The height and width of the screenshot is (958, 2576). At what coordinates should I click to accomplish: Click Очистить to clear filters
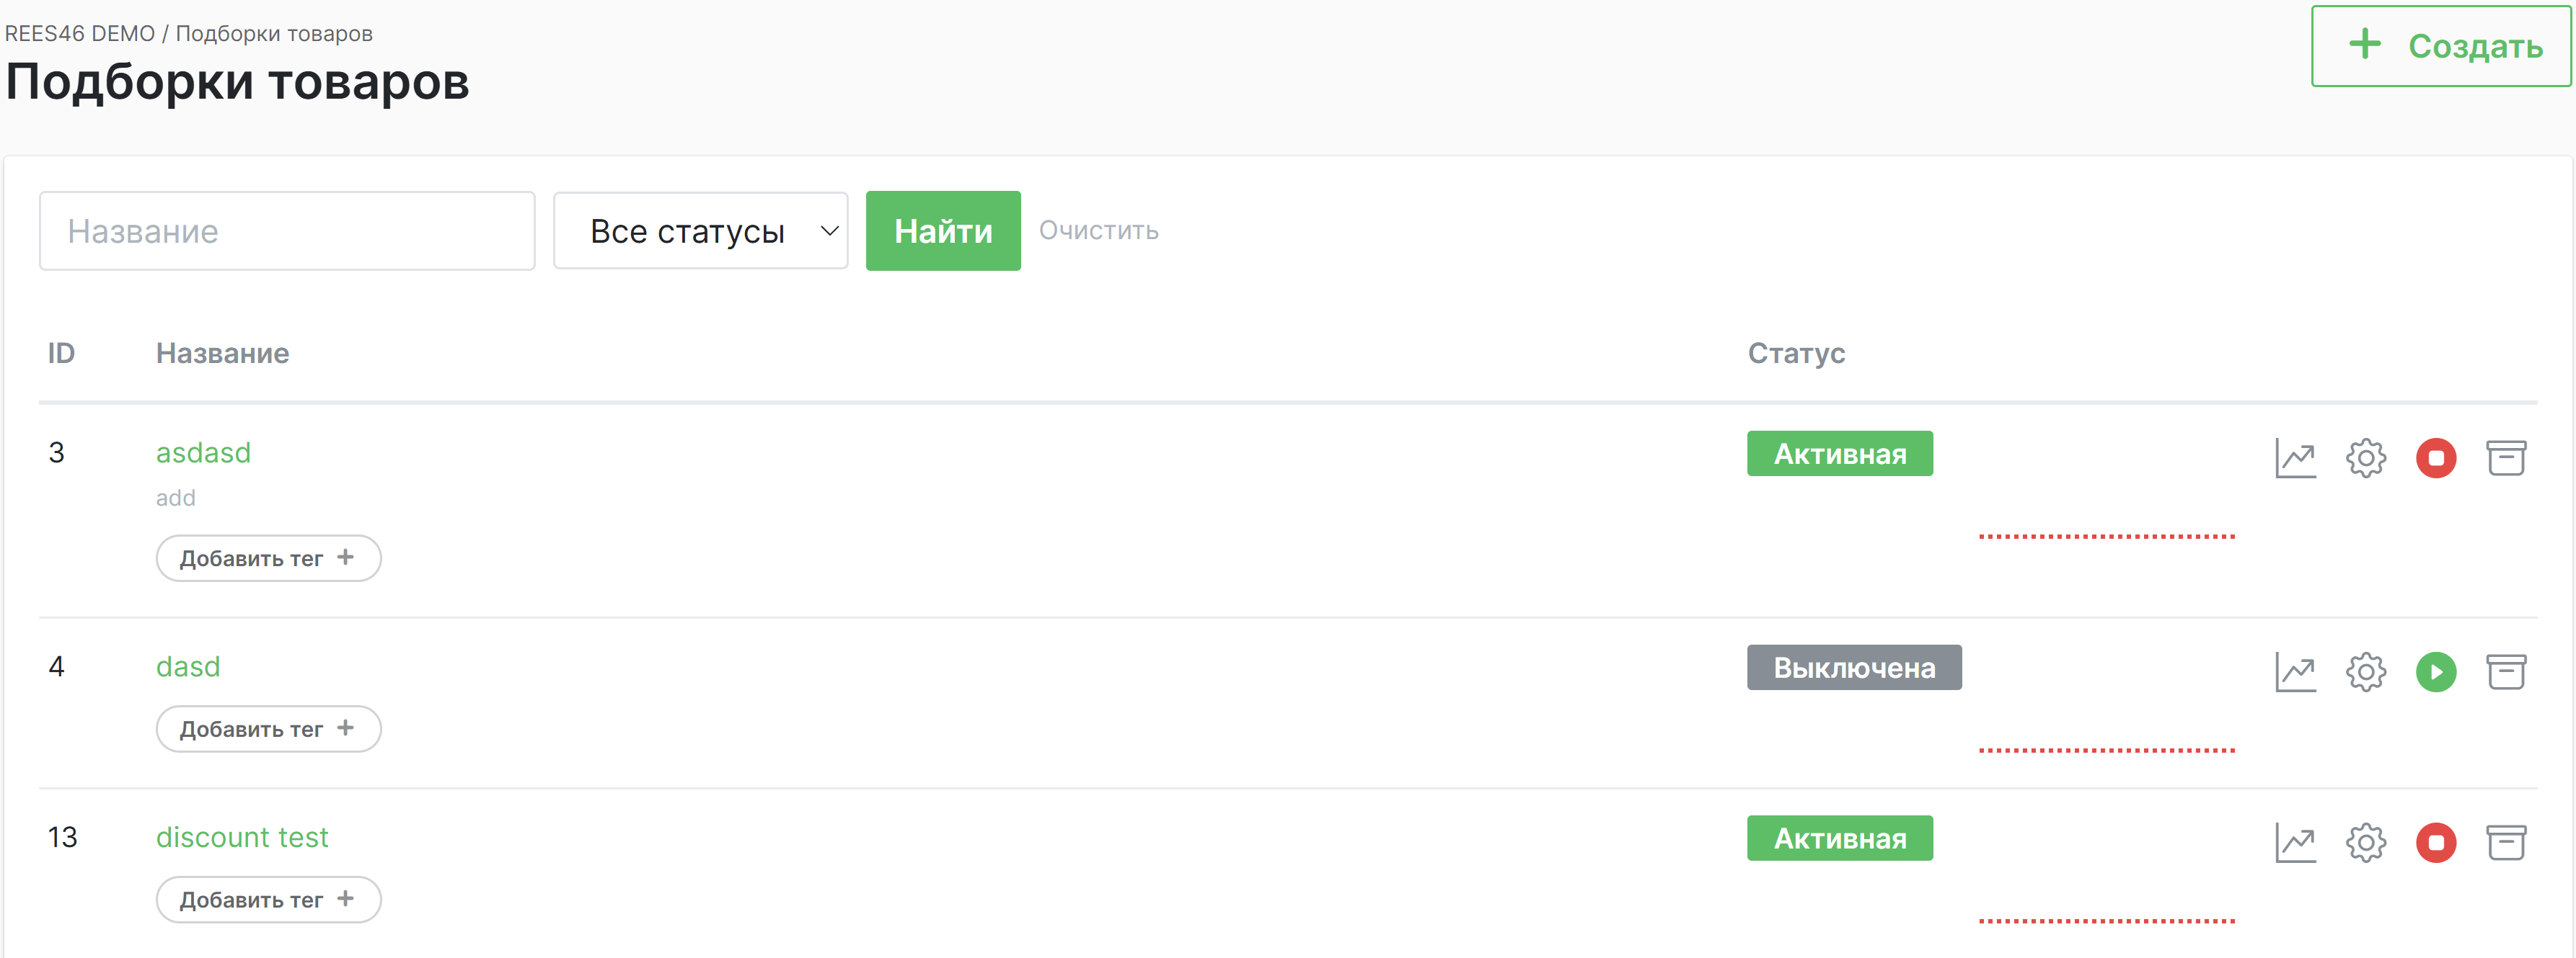tap(1098, 230)
